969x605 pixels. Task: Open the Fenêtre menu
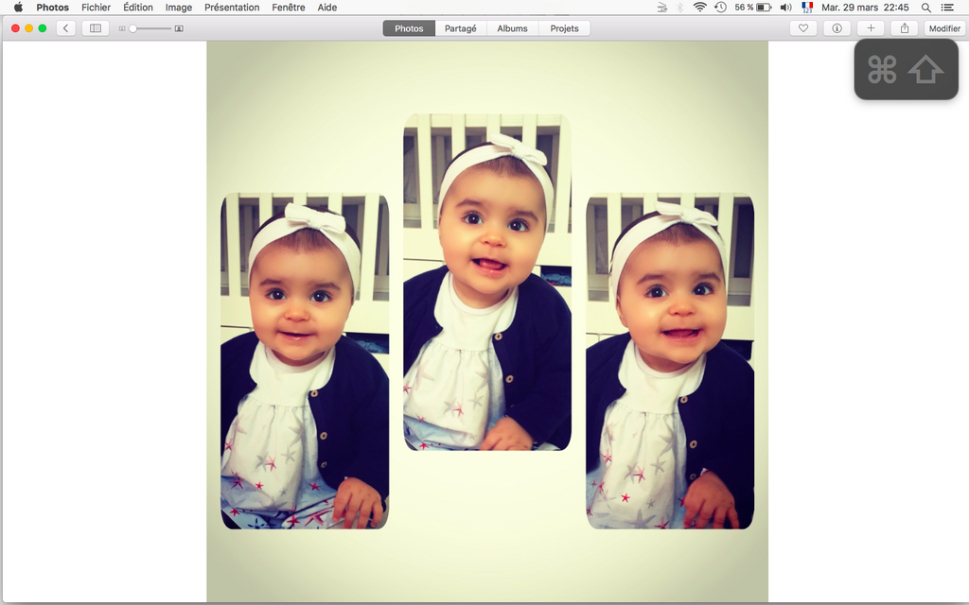click(x=289, y=8)
